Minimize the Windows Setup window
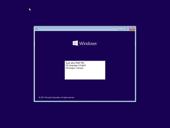Image resolution: width=170 pixels, height=128 pixels. 121,29
